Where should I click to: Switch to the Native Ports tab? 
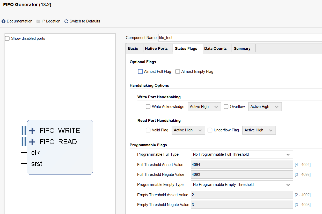pyautogui.click(x=156, y=49)
